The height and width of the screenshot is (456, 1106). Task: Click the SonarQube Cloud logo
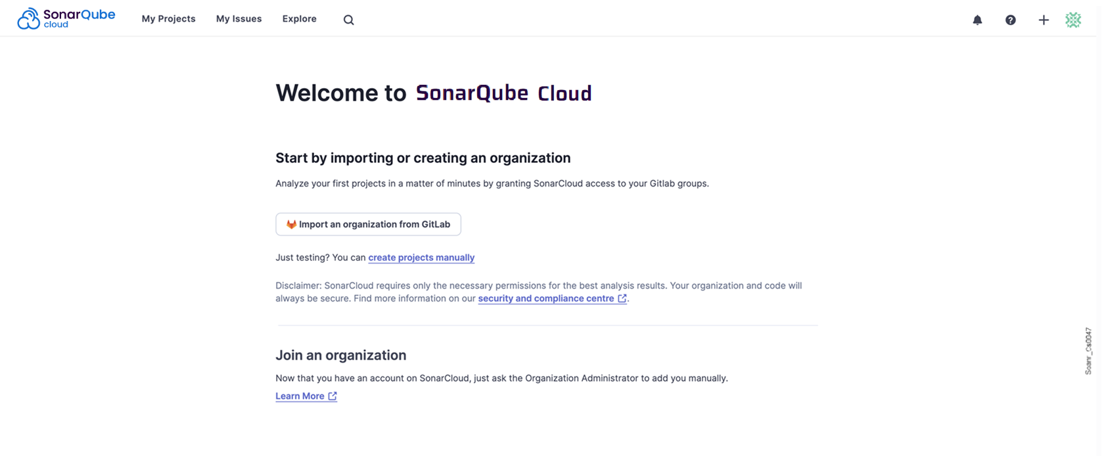click(x=66, y=18)
